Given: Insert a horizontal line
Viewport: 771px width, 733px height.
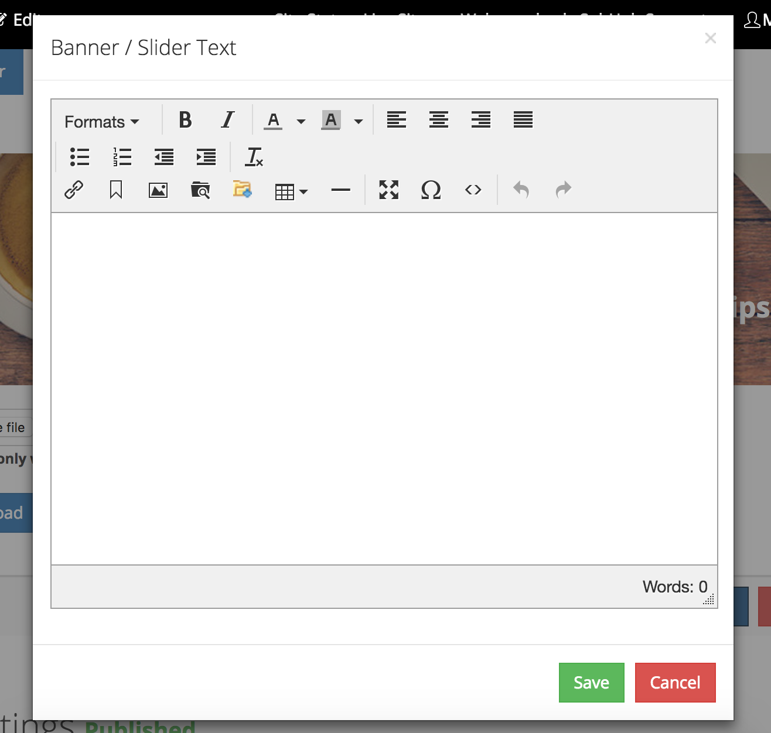Looking at the screenshot, I should (x=340, y=190).
